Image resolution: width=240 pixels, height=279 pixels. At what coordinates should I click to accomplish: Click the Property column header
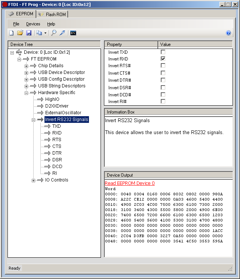pos(131,44)
